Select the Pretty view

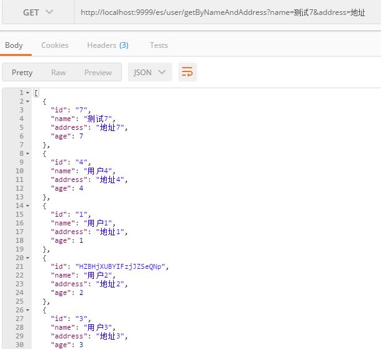coord(22,72)
